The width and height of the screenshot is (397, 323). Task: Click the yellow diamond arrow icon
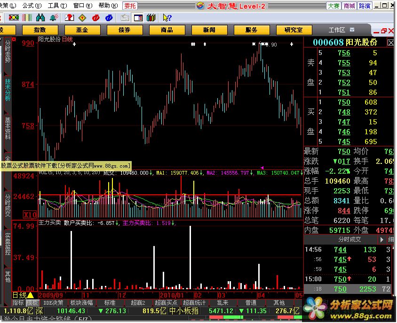[x=82, y=18]
